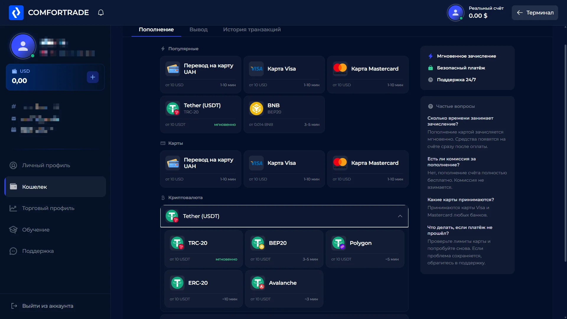Screen dimensions: 567x319
Task: Open notifications bell
Action: click(x=101, y=12)
